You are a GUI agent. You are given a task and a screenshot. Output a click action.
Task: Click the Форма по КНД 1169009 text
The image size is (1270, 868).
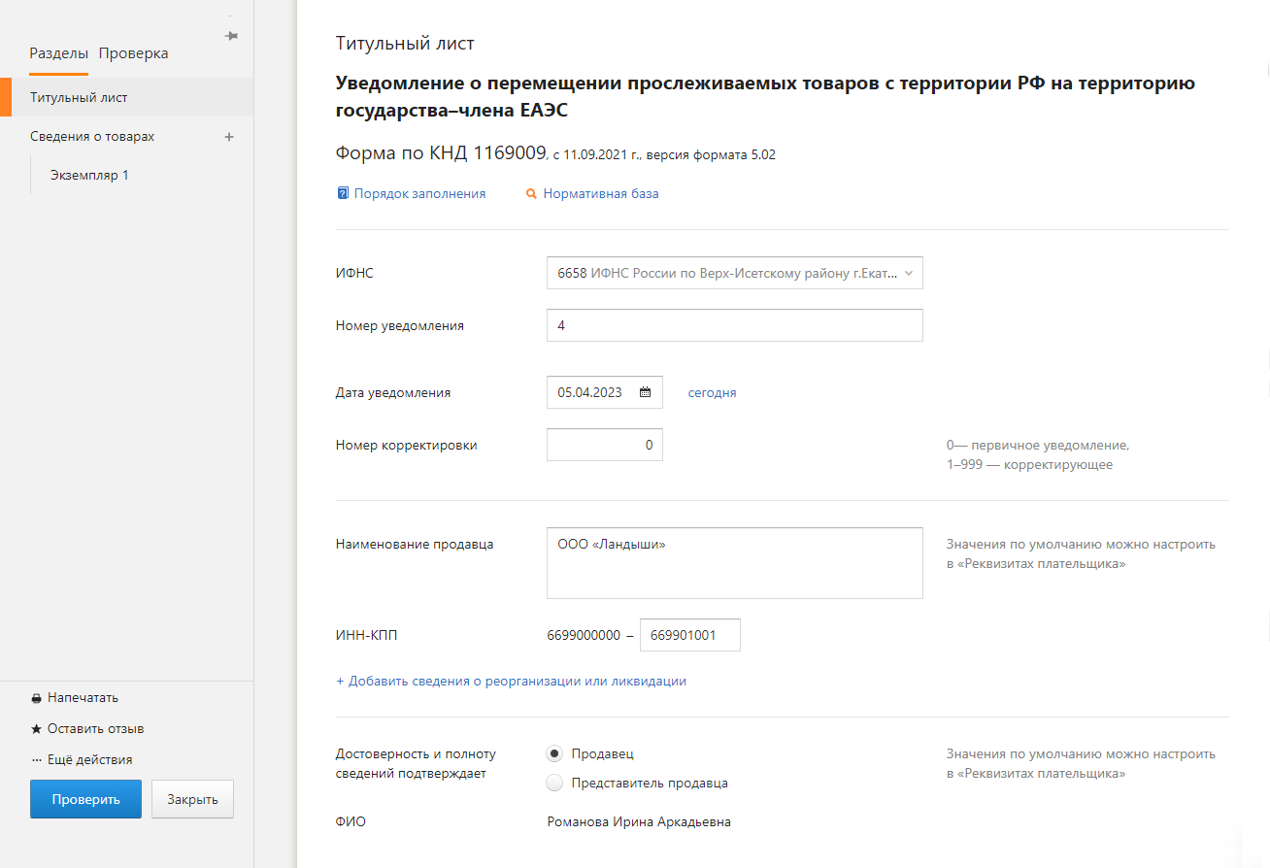pos(441,152)
